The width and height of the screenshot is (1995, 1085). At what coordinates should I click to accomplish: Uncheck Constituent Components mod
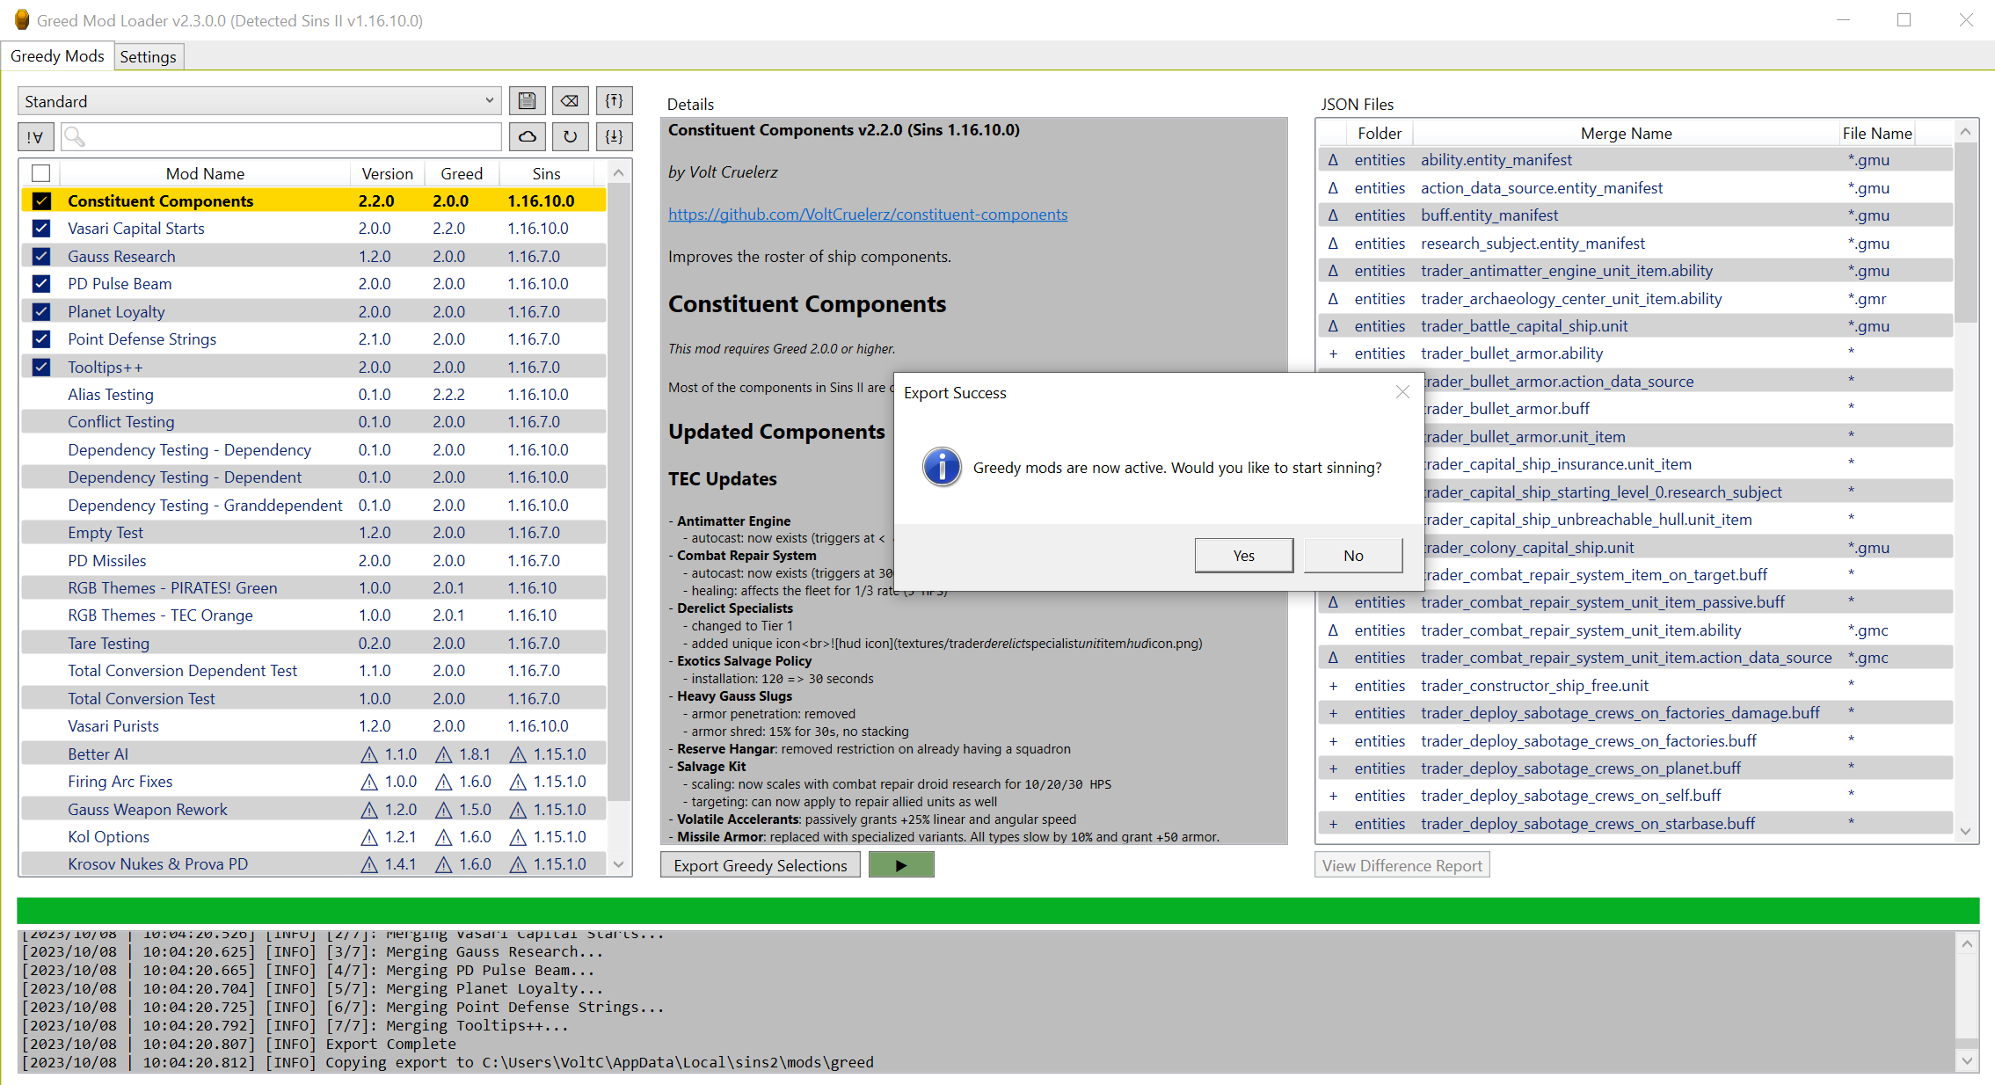click(x=41, y=200)
